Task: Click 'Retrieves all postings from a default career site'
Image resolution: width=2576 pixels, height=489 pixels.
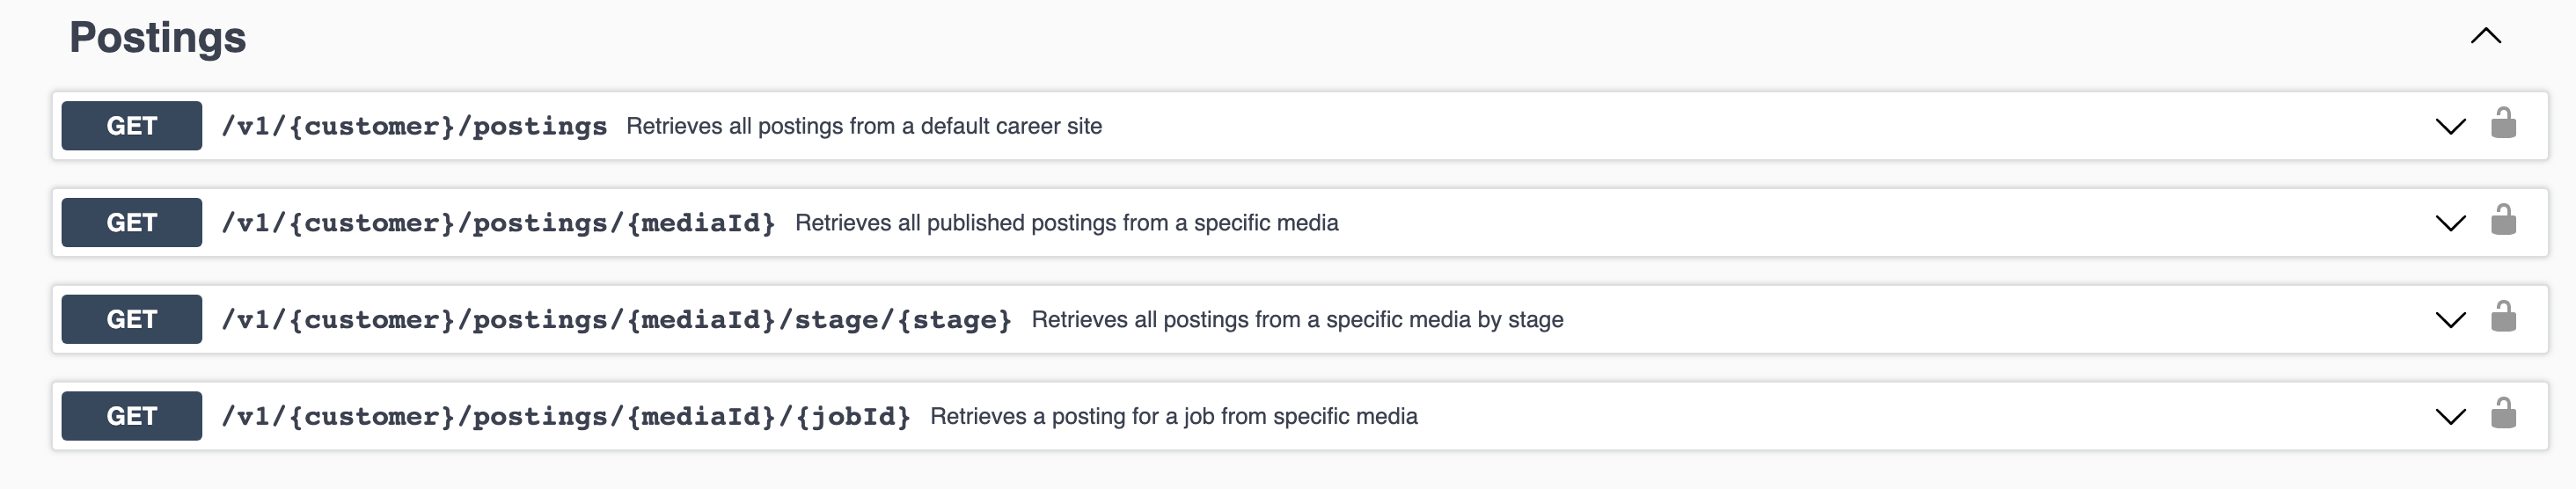Action: [864, 127]
